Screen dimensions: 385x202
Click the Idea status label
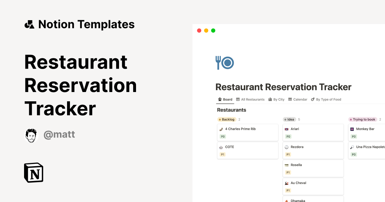(x=290, y=119)
